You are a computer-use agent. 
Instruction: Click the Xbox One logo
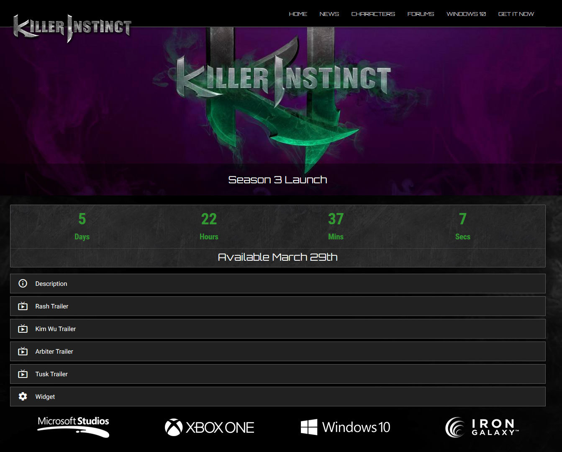click(209, 427)
